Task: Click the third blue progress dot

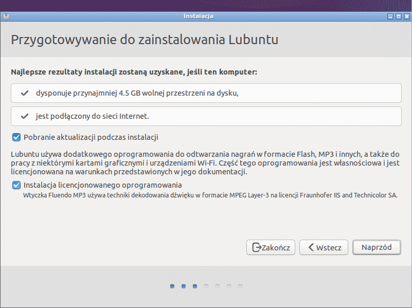Action: [195, 286]
